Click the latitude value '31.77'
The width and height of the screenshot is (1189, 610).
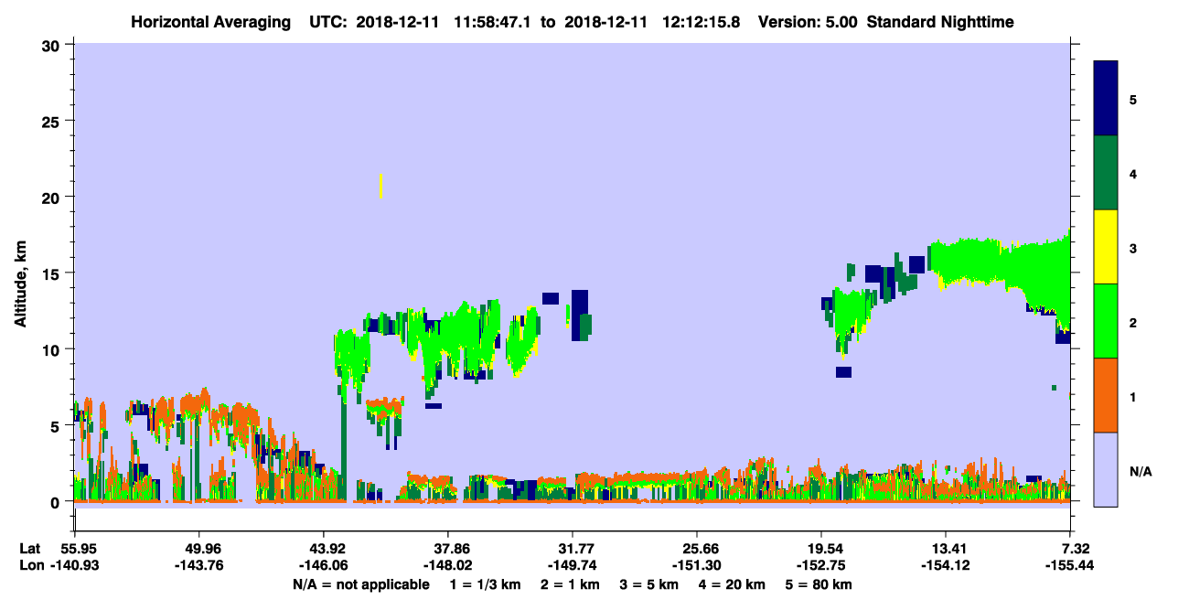[572, 549]
